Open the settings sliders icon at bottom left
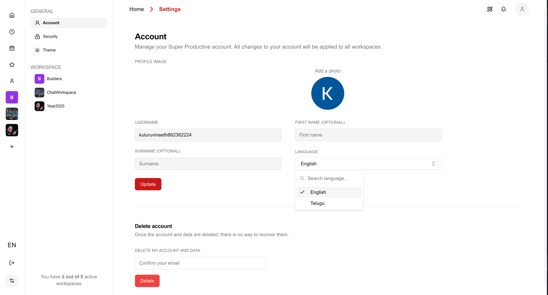Screen dimensions: 548x295 12,281
